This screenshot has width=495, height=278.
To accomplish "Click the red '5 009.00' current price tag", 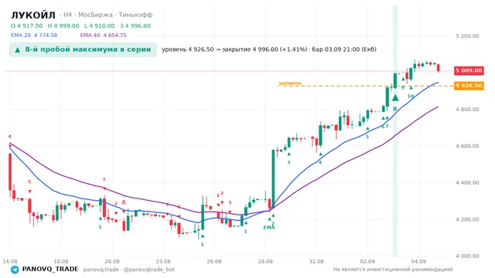I will 469,70.
